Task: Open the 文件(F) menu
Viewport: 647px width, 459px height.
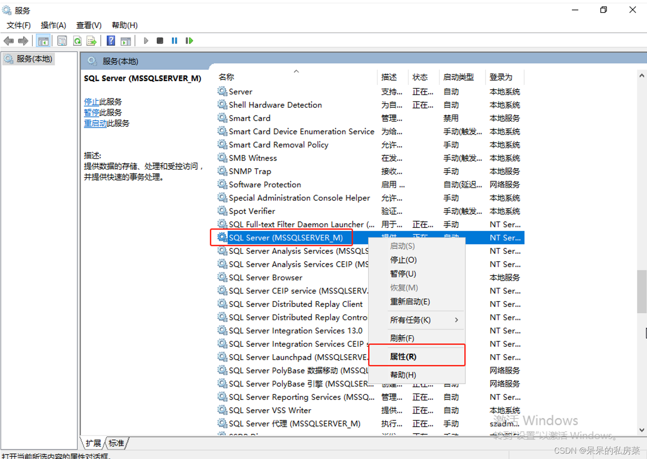Action: point(18,25)
